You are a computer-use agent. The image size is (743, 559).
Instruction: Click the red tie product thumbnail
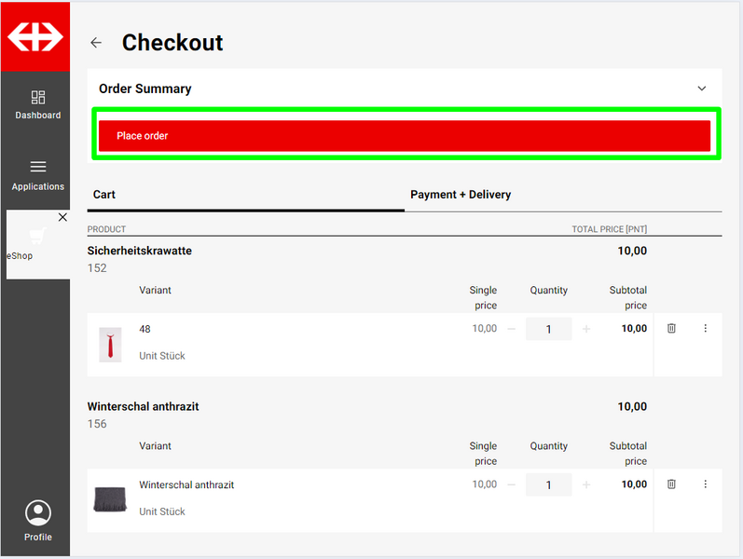coord(110,345)
